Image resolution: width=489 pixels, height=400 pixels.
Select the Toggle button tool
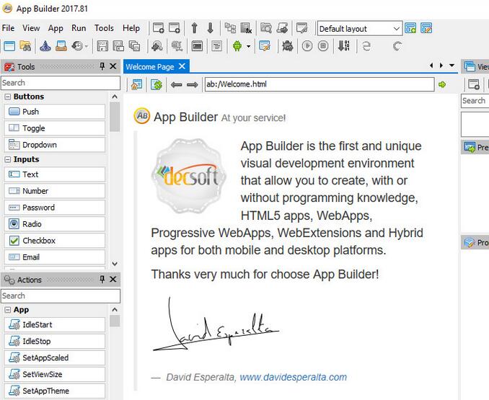pyautogui.click(x=55, y=128)
